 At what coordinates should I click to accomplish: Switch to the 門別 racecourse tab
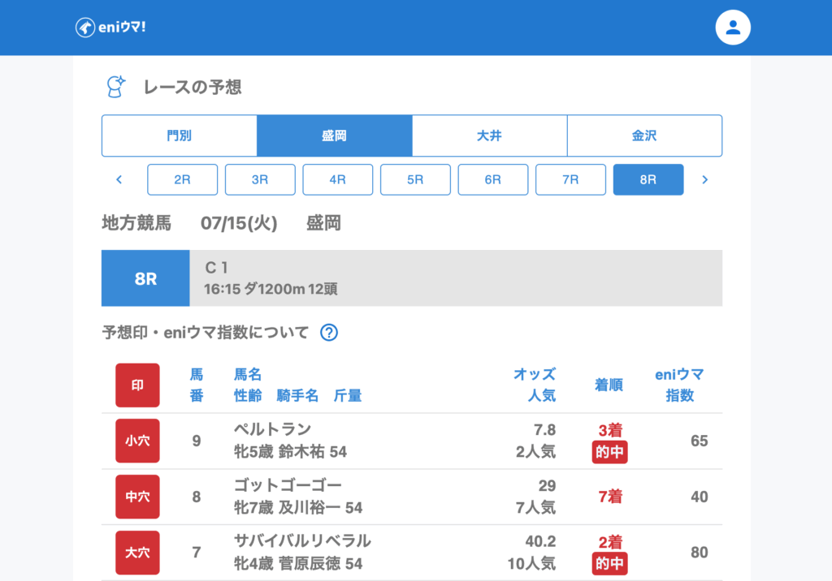(x=180, y=136)
